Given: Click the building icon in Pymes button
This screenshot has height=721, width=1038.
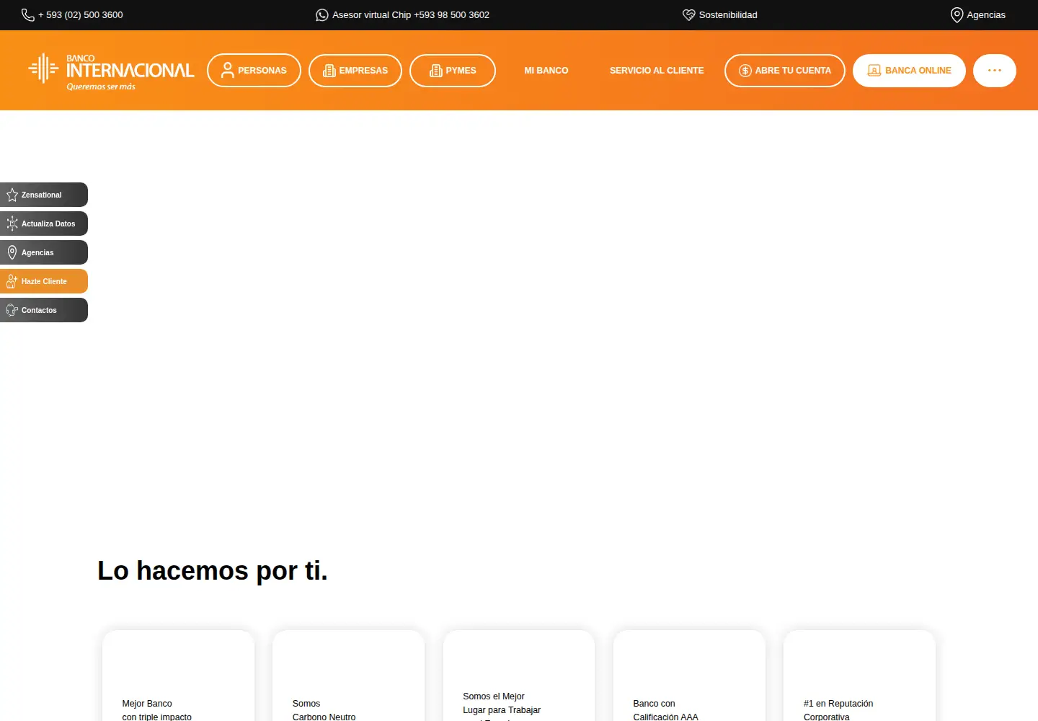Looking at the screenshot, I should (x=436, y=71).
